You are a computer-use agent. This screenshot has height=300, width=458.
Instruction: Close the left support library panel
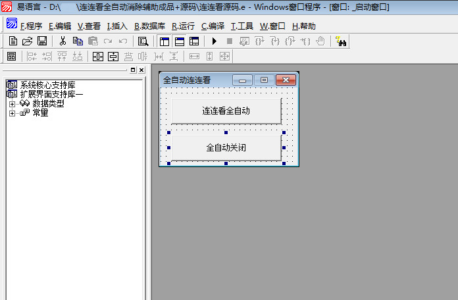pos(141,70)
